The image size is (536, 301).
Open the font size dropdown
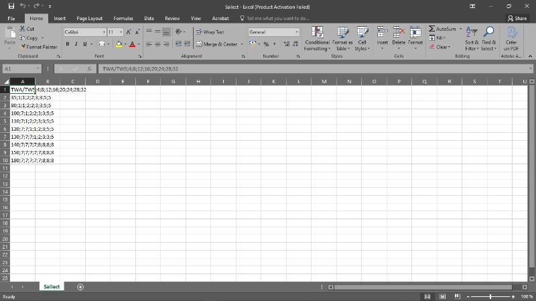pyautogui.click(x=121, y=32)
